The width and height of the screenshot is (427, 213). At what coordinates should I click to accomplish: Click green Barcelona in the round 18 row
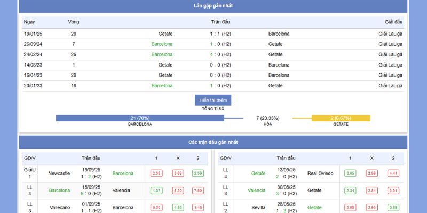pos(162,86)
